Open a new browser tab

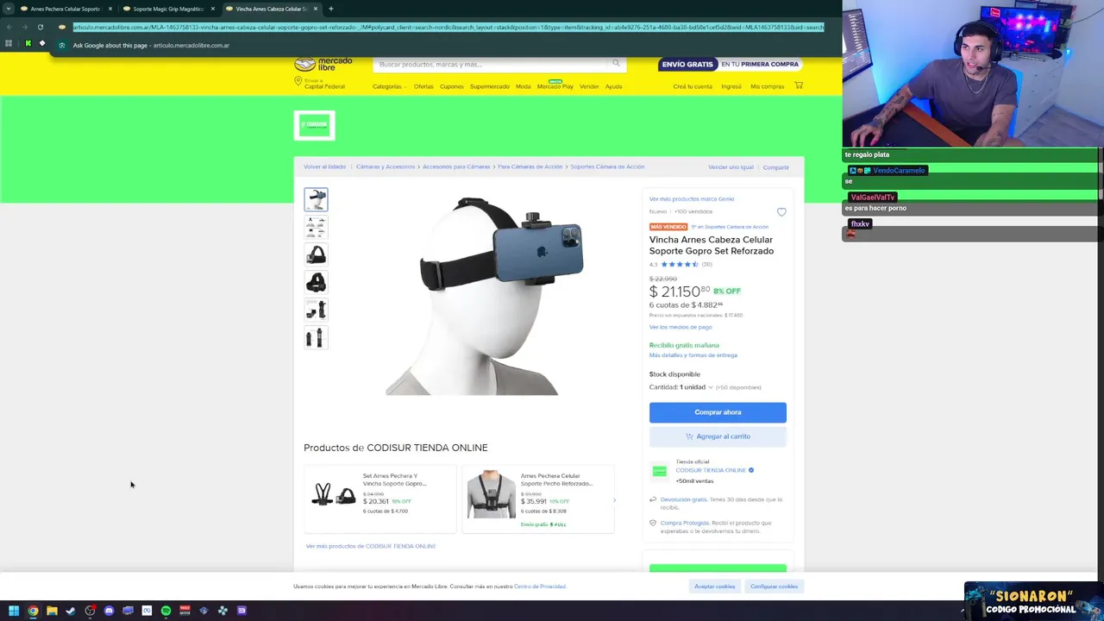331,9
